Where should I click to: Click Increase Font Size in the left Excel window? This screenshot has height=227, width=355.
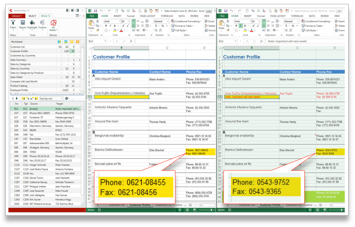(123, 26)
